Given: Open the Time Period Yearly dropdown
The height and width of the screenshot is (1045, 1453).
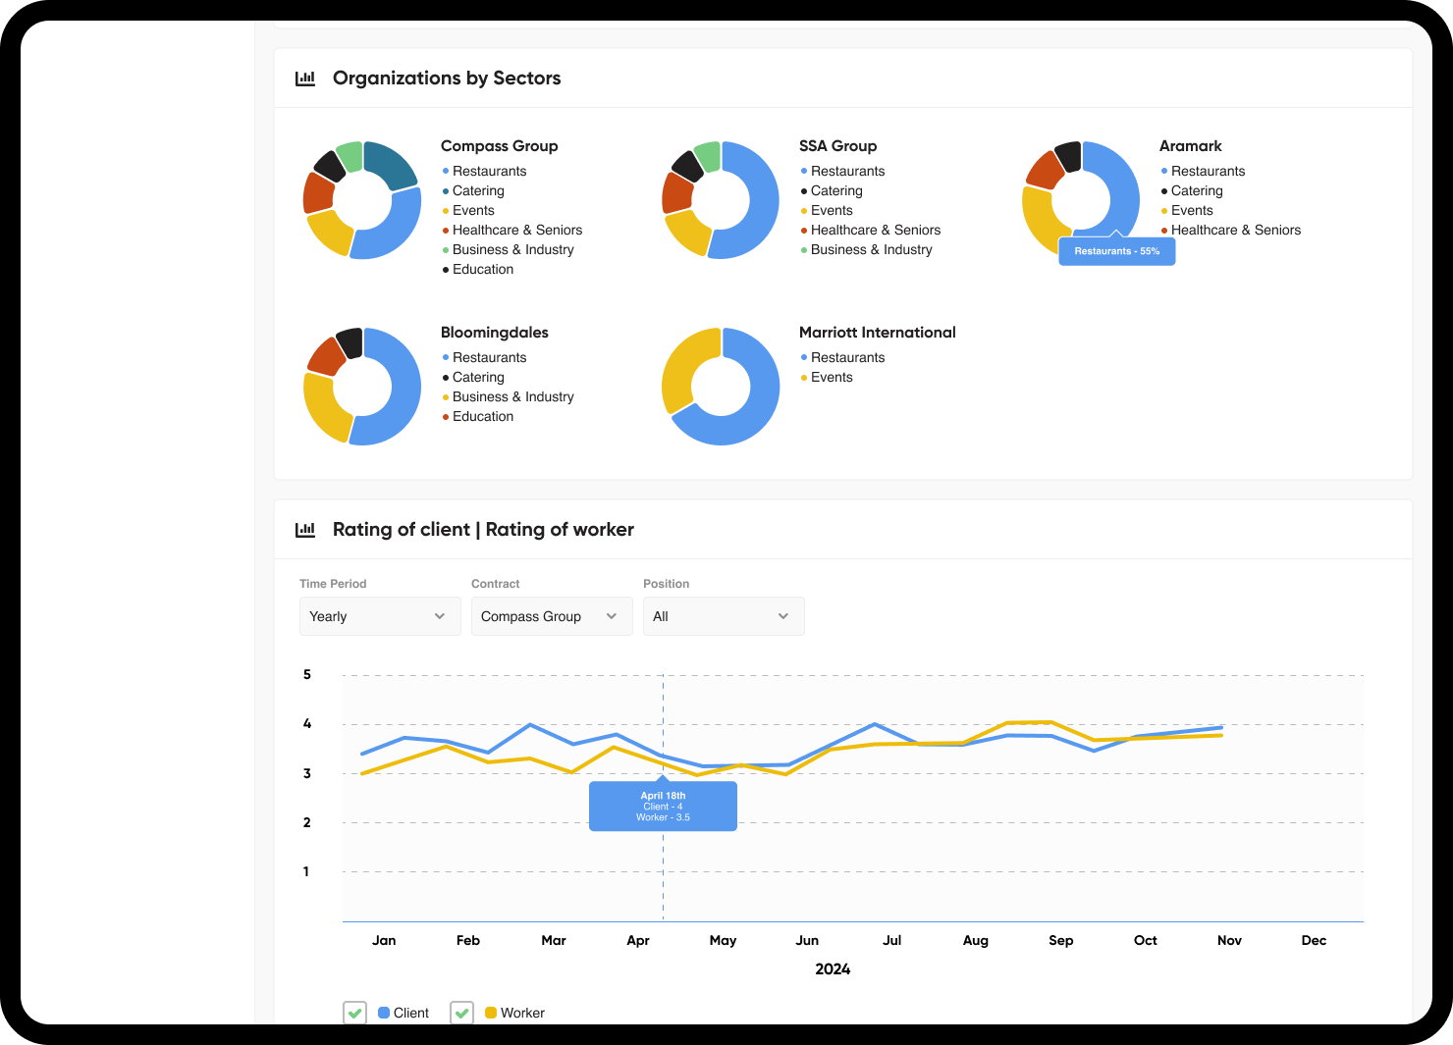Looking at the screenshot, I should (x=380, y=616).
